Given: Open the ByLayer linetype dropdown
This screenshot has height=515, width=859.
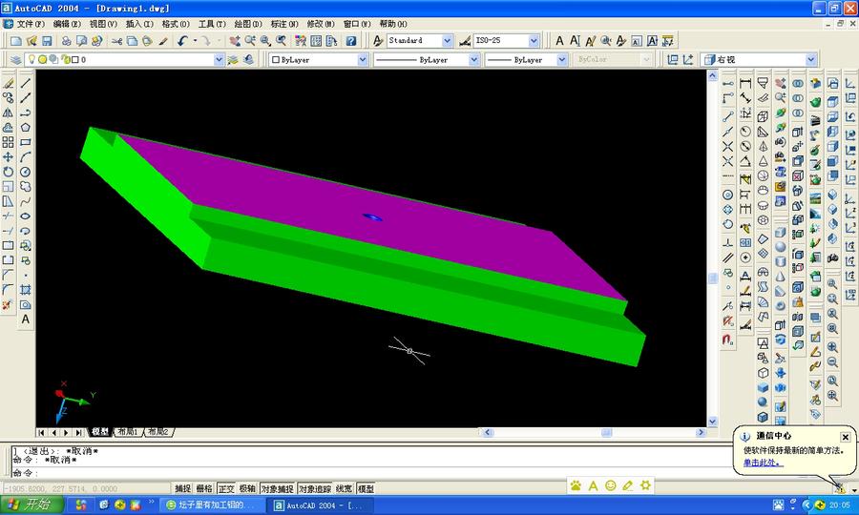Looking at the screenshot, I should [x=473, y=60].
